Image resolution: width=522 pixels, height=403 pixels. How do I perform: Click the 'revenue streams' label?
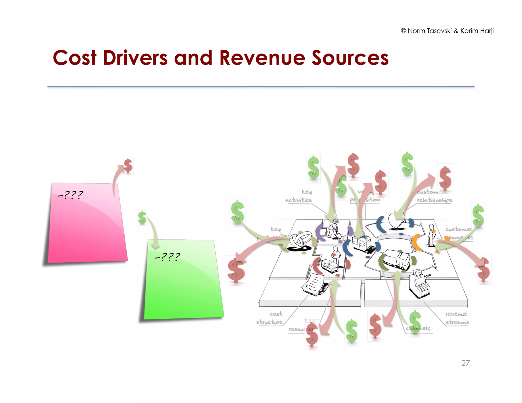pyautogui.click(x=457, y=318)
